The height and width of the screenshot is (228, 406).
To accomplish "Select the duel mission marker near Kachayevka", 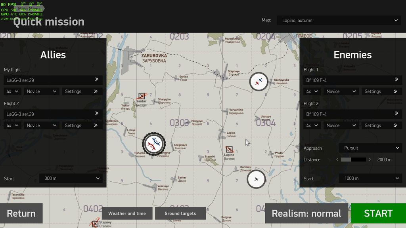I will [259, 82].
